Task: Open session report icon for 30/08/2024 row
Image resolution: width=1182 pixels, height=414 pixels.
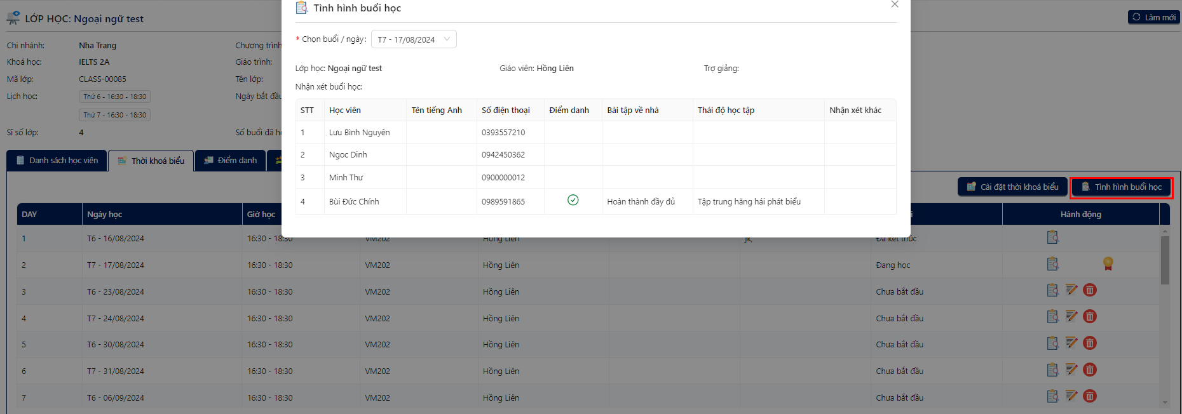Action: (1052, 343)
